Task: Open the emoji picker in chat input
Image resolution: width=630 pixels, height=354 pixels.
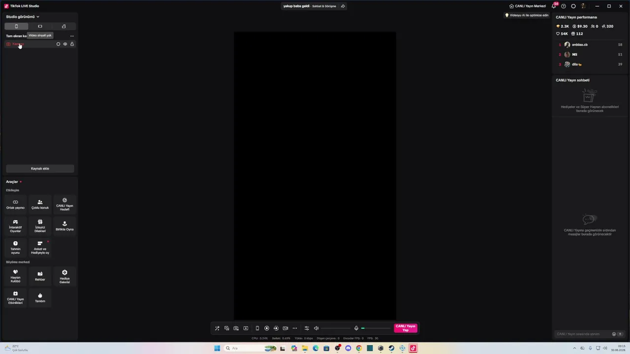Action: [614, 334]
